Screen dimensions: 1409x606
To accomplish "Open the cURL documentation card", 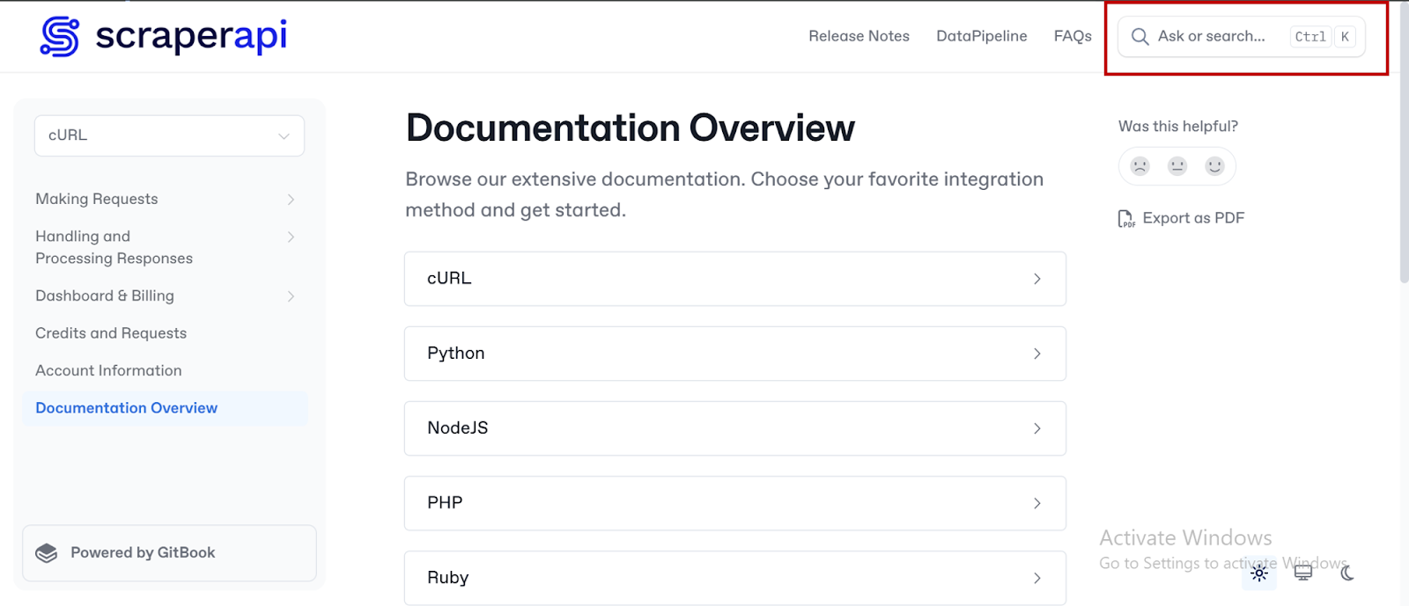I will click(735, 279).
